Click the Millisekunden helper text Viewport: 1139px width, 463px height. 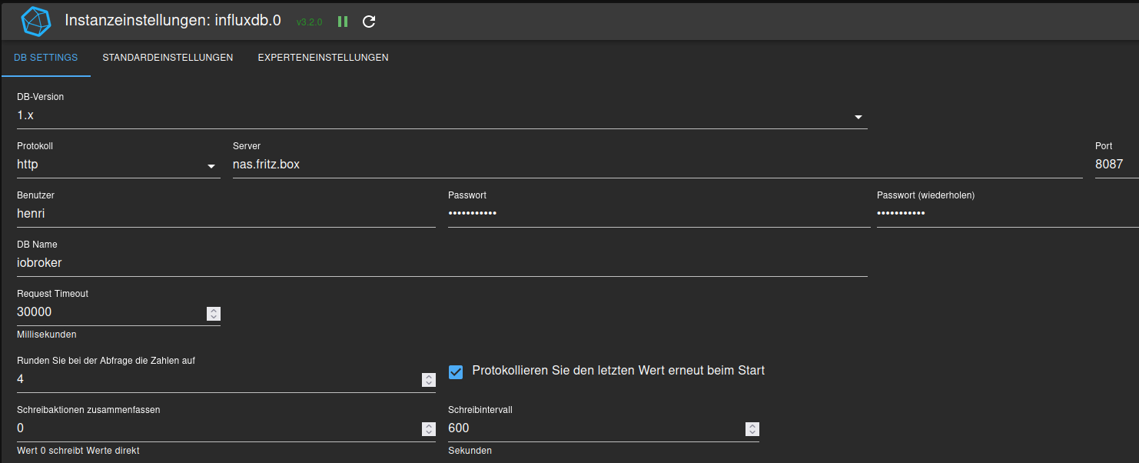(47, 335)
